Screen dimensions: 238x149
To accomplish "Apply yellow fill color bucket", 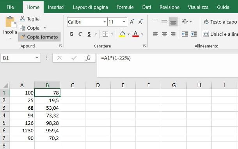I will click(x=122, y=34).
